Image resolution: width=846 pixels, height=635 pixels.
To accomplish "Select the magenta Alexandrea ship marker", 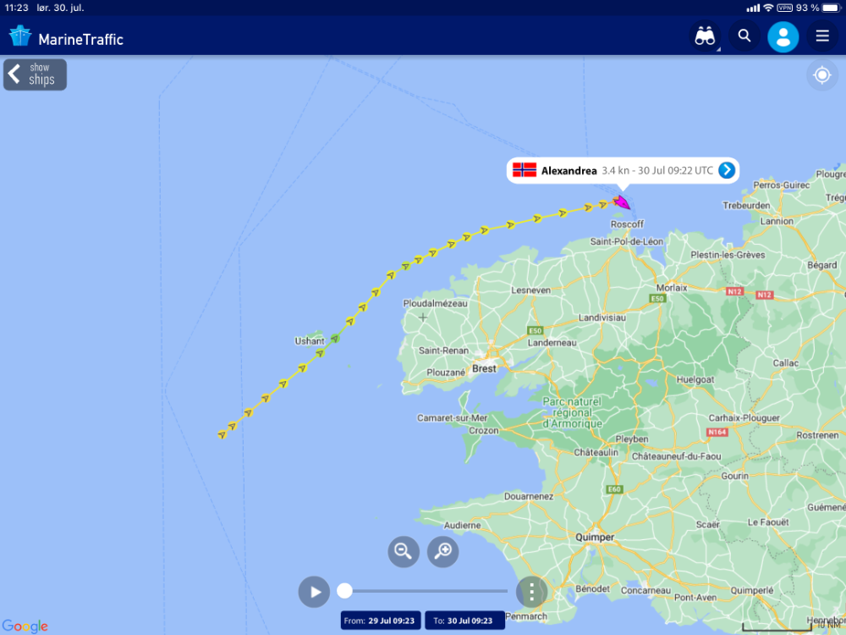I will coord(622,202).
